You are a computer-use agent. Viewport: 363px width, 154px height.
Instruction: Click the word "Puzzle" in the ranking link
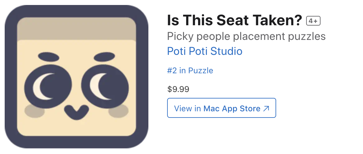[201, 70]
